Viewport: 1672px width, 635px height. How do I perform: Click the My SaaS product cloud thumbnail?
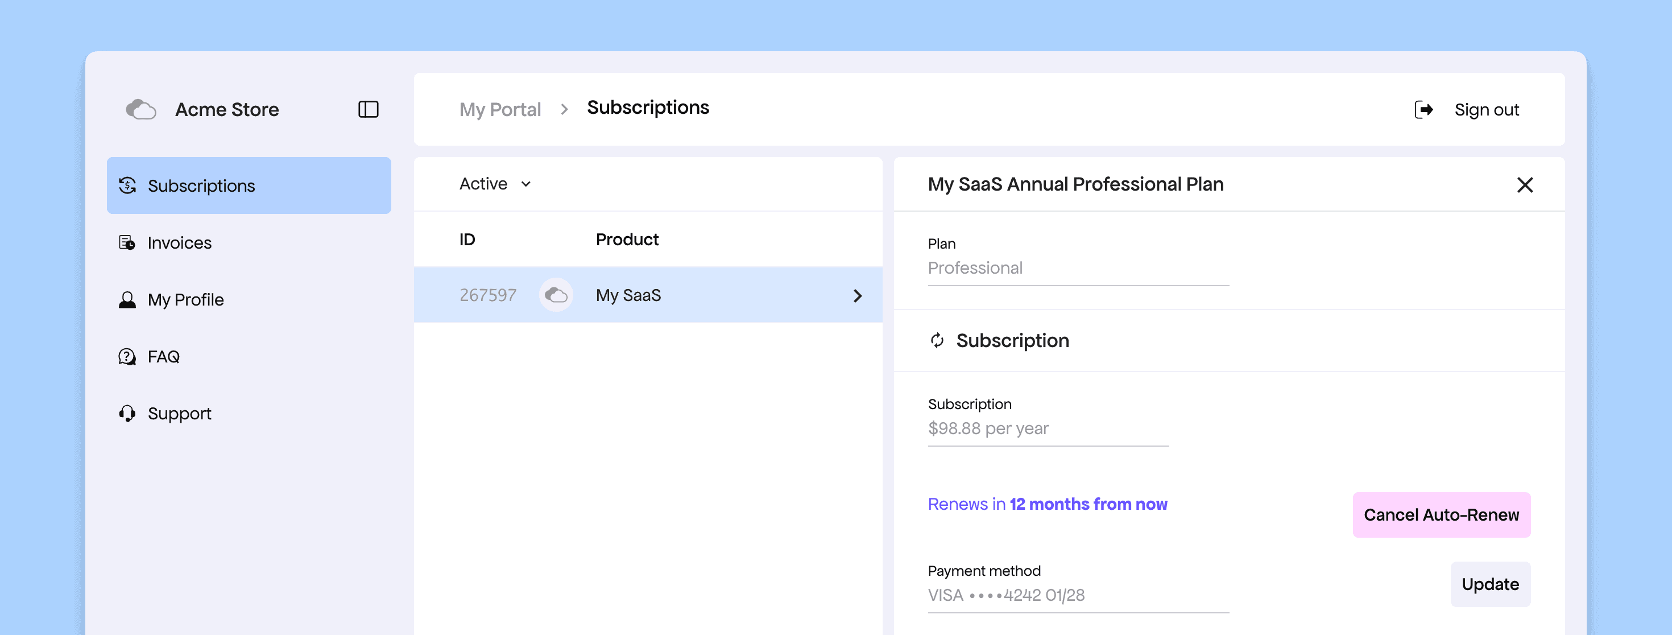[556, 295]
